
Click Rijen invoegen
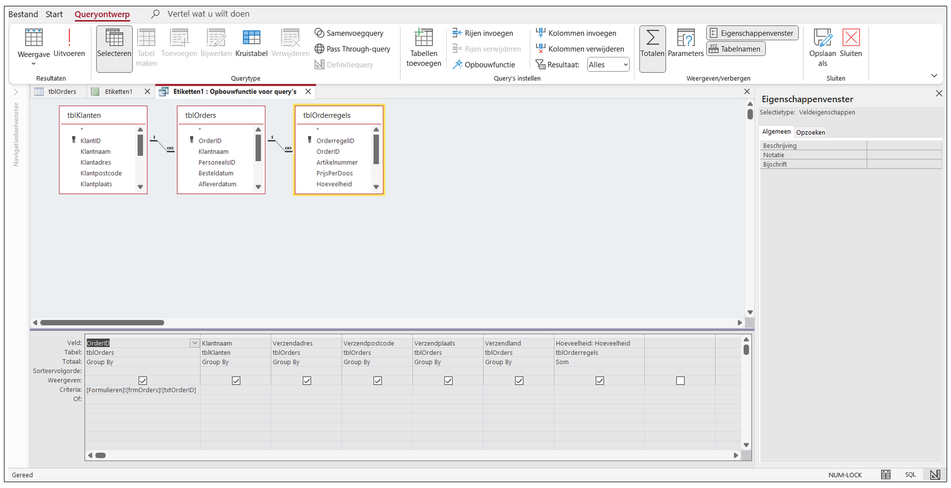pos(483,33)
